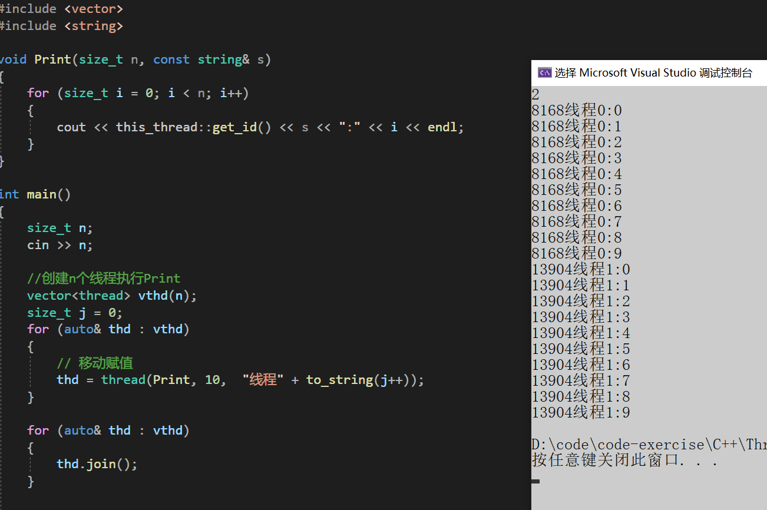
Task: Click the 'int main()' line
Action: 35,194
